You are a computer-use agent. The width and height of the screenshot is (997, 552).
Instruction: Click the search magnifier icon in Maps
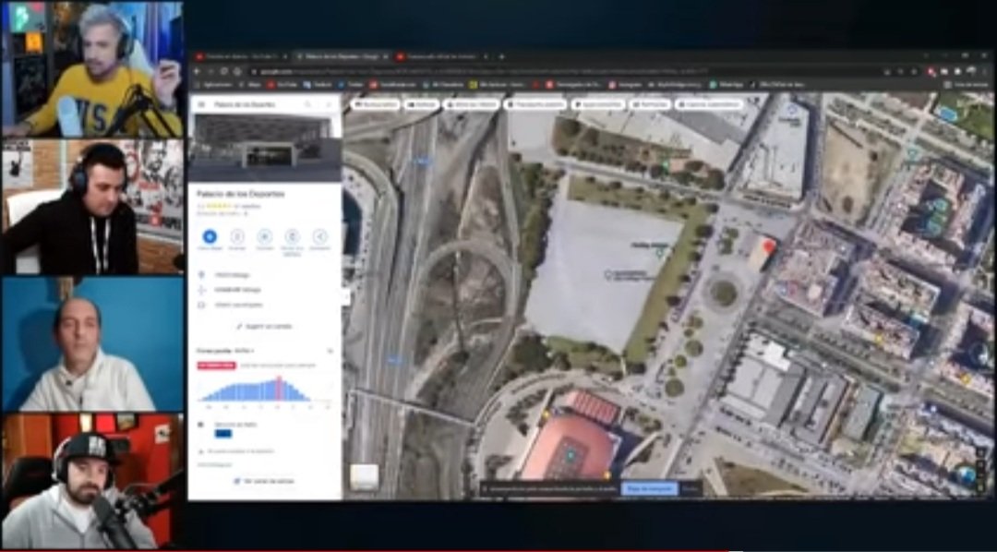coord(307,104)
